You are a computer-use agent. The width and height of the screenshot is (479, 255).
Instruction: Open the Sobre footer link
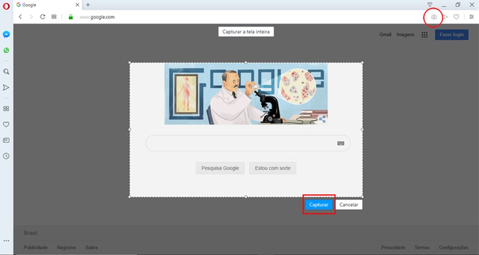(92, 247)
